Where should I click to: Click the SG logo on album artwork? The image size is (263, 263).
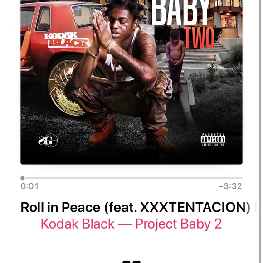pyautogui.click(x=48, y=140)
